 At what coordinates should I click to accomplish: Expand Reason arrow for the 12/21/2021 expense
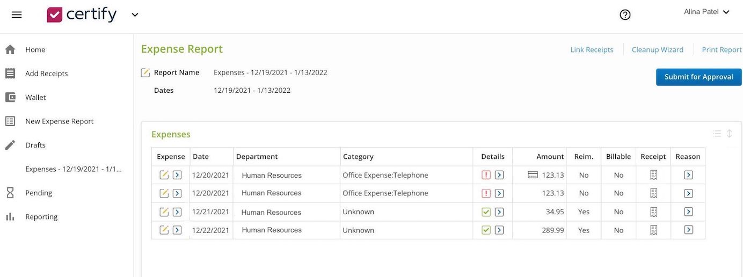coord(688,212)
